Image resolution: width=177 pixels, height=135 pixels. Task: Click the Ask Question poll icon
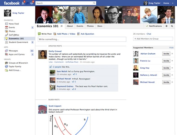(x=79, y=34)
